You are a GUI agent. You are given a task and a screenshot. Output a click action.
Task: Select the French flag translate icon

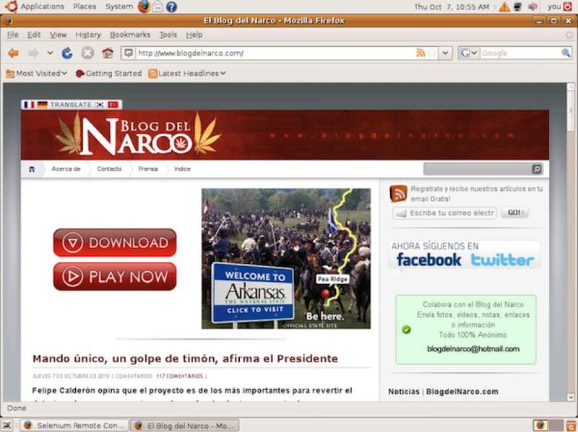29,105
